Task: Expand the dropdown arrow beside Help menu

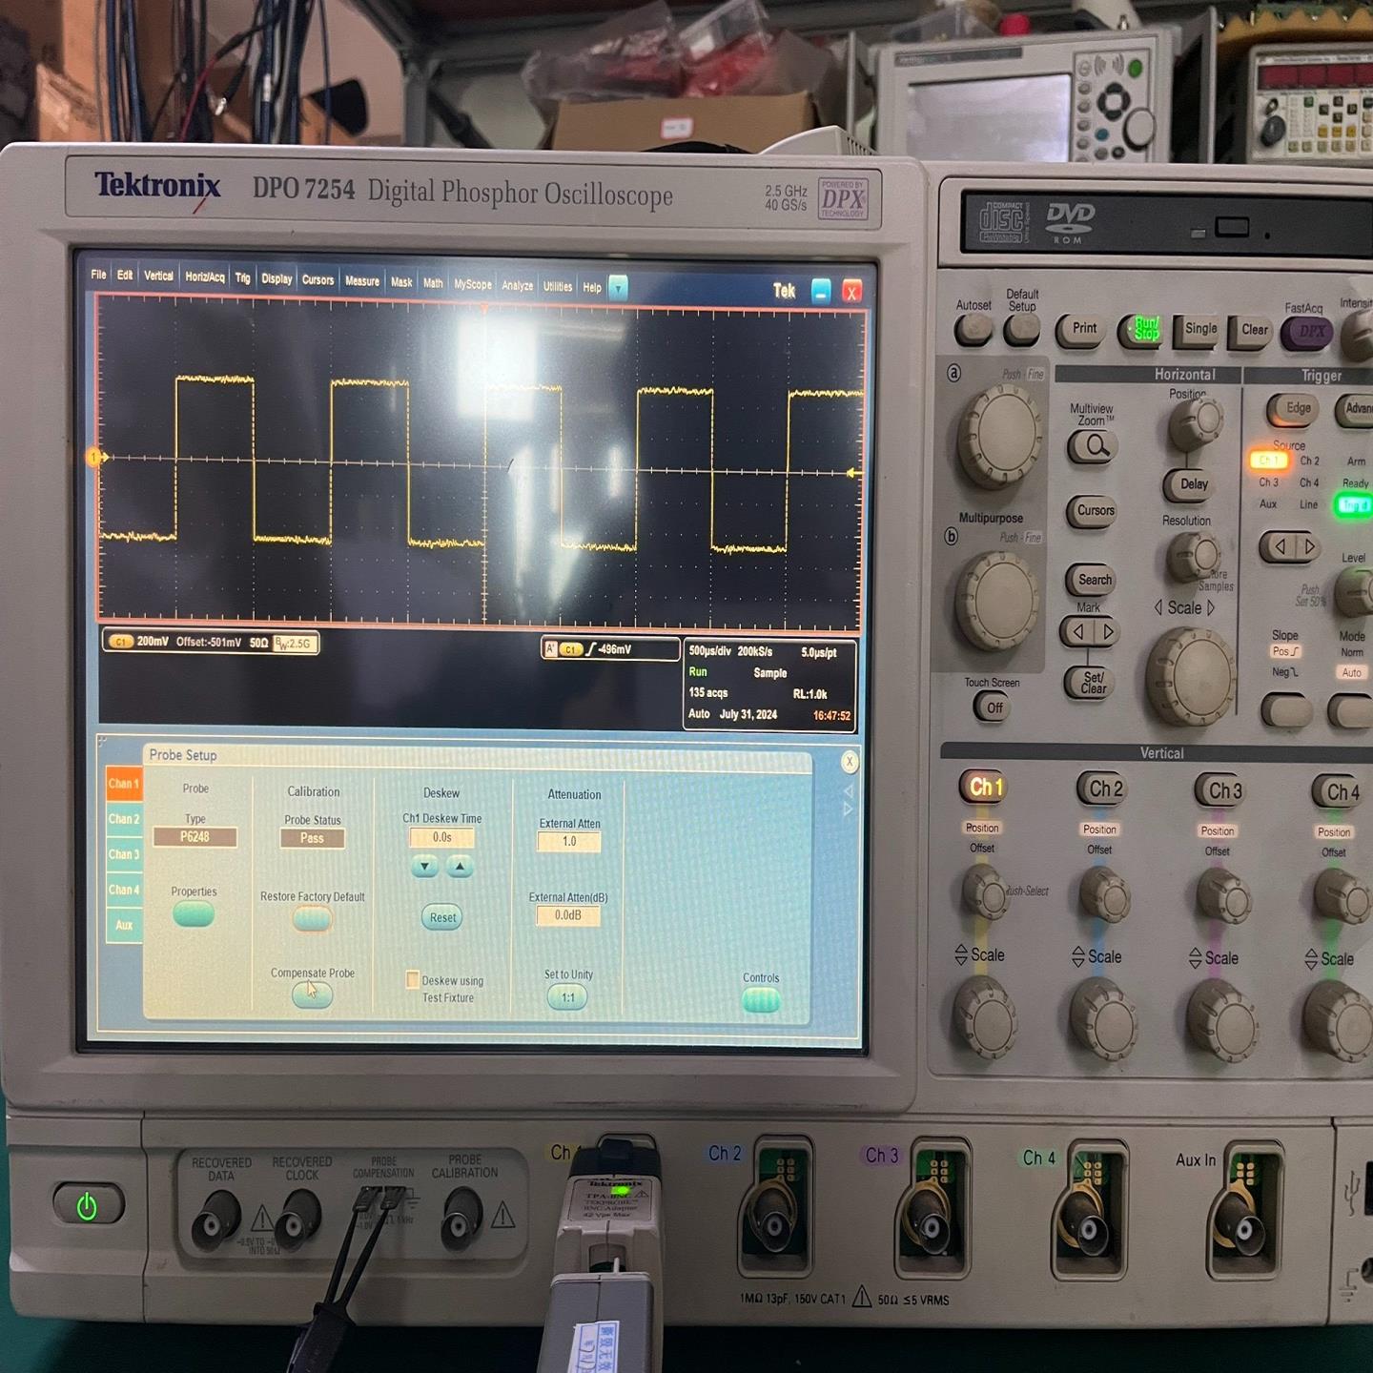Action: coord(618,287)
